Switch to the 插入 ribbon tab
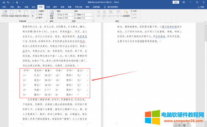 [19, 6]
